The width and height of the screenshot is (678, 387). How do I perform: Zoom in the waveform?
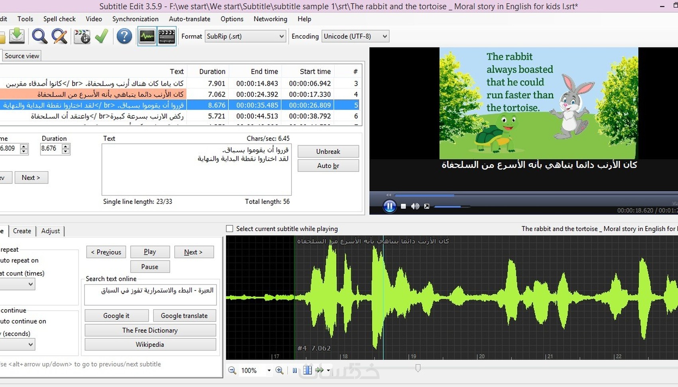tap(280, 370)
